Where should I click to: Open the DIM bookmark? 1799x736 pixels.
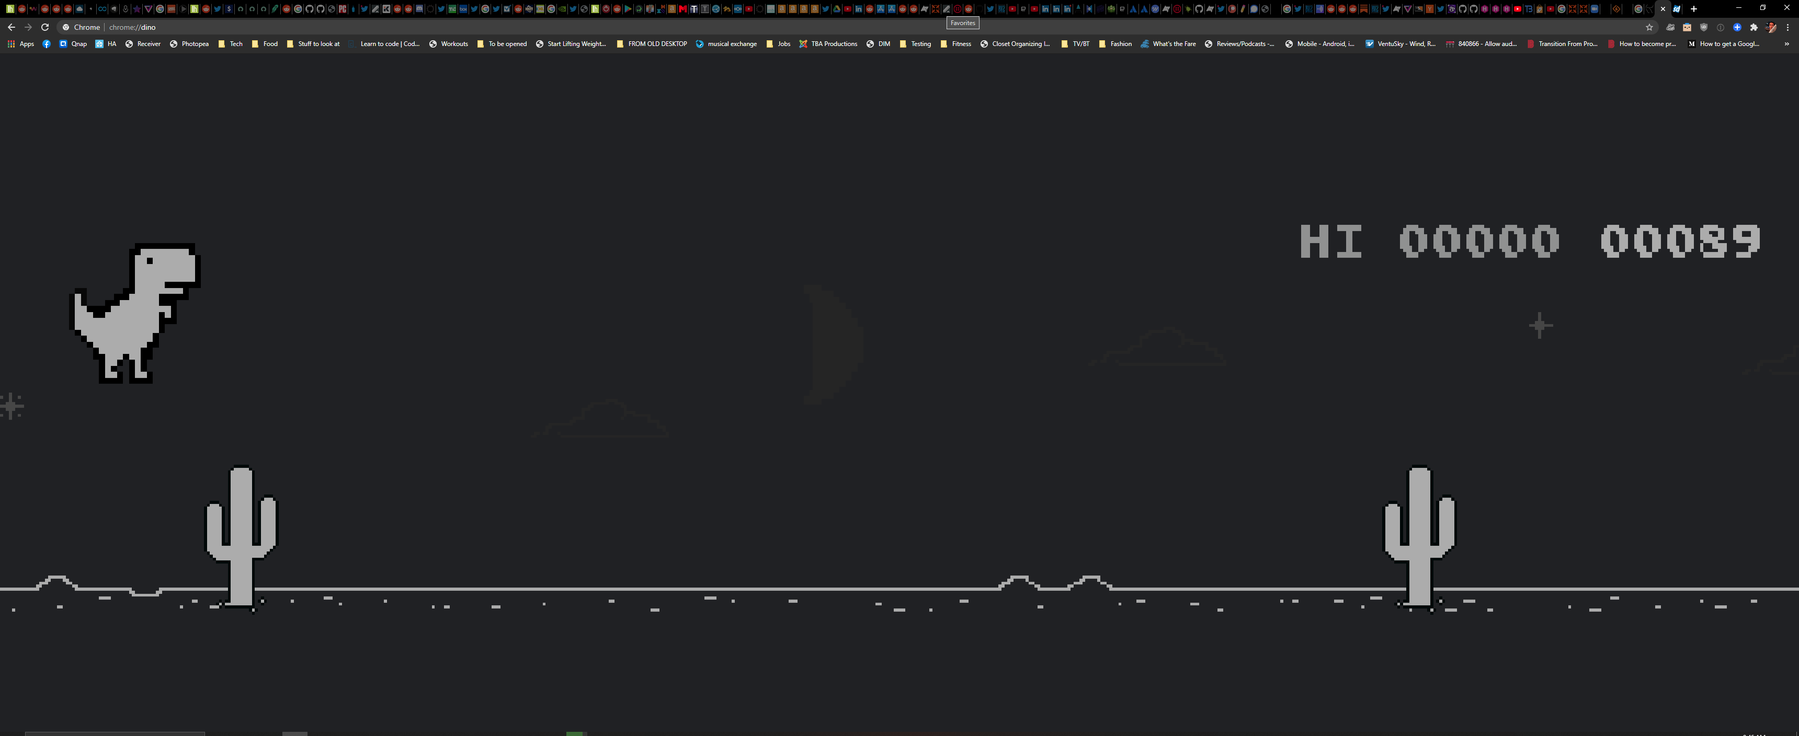[878, 44]
